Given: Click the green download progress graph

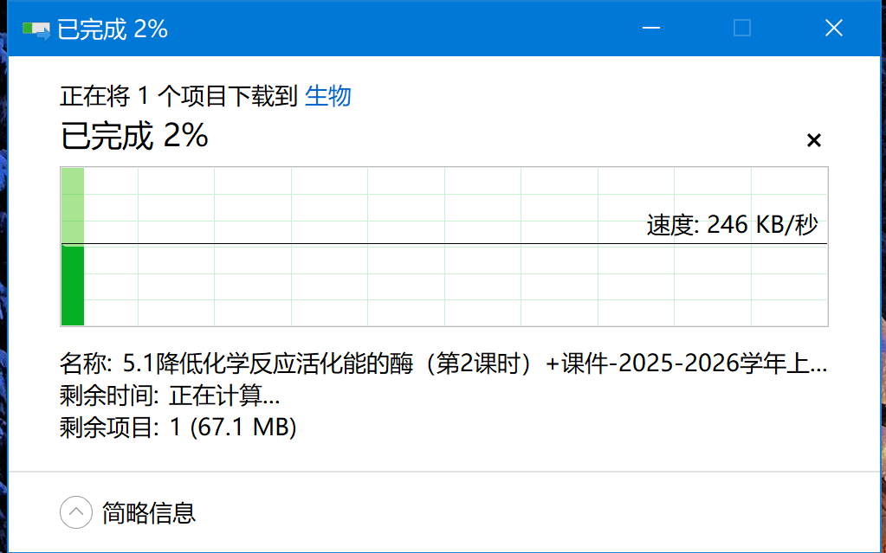Looking at the screenshot, I should point(444,247).
